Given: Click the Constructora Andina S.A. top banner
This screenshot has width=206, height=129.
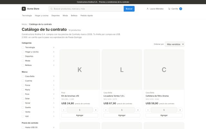Looking at the screenshot, I should [103, 2].
